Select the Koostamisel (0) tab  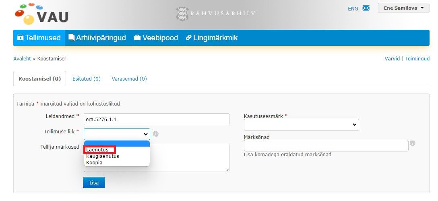39,79
